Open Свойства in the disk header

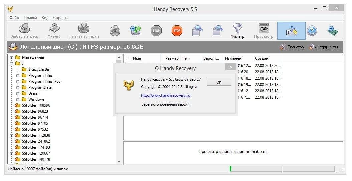tap(292, 47)
